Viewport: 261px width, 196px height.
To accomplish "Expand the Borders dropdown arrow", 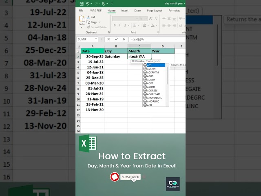I will [138, 25].
